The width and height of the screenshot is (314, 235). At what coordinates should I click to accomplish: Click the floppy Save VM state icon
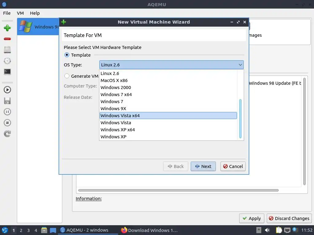click(7, 101)
